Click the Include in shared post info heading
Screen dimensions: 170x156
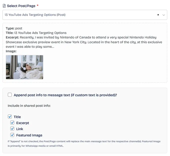click(x=29, y=106)
